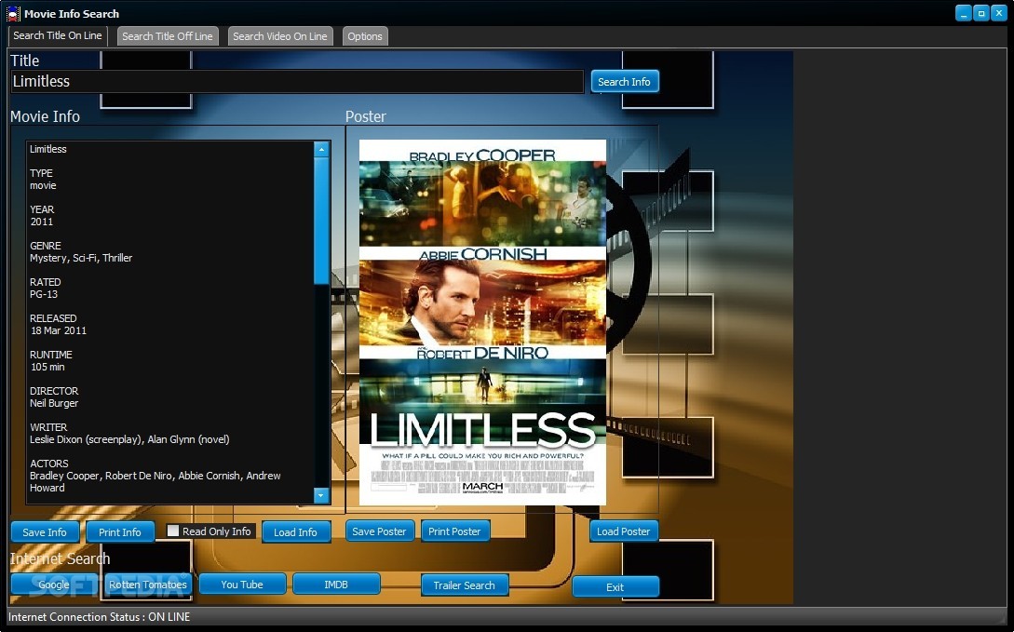The image size is (1014, 632).
Task: Maximize the Movie Info Search window
Action: tap(981, 13)
